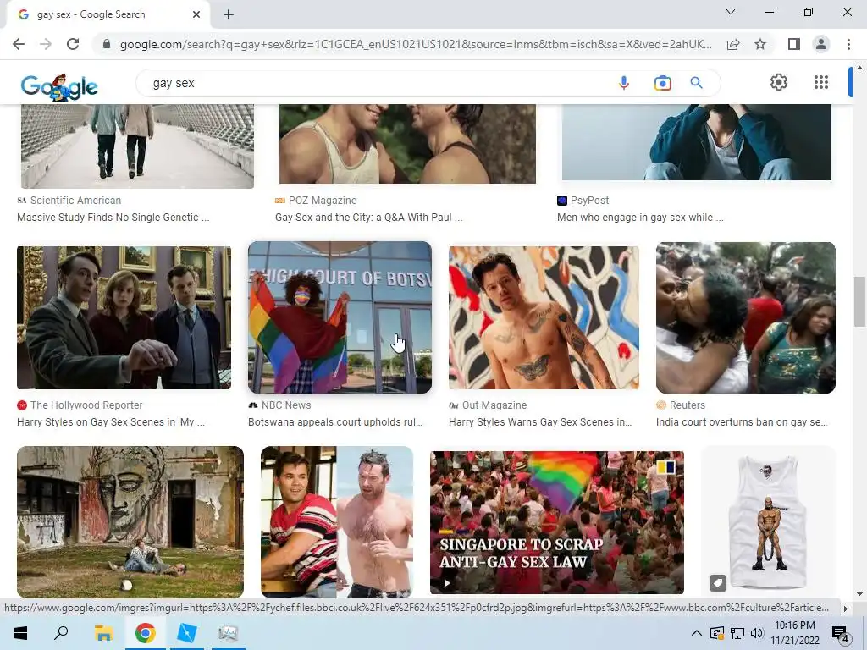This screenshot has width=867, height=650.
Task: Open File Explorer from taskbar
Action: [x=103, y=633]
